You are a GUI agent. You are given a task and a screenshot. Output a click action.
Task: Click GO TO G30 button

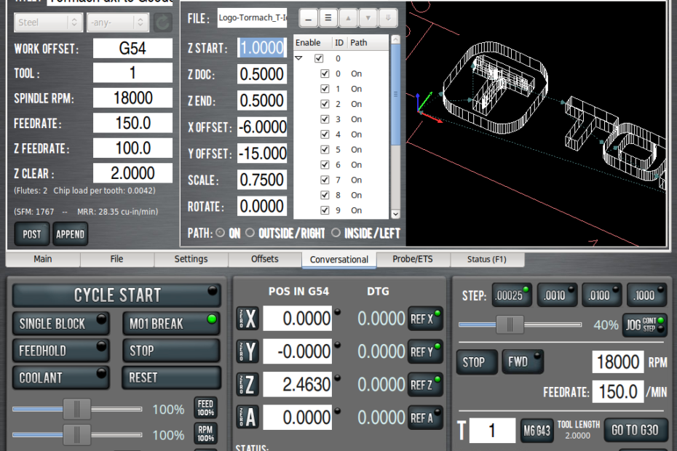pos(635,430)
